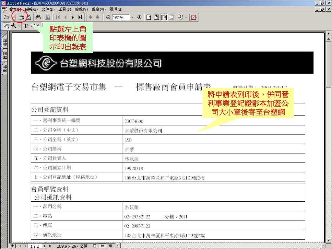Click the fax number 02-29837123
This screenshot has width=332, height=249.
(x=137, y=226)
